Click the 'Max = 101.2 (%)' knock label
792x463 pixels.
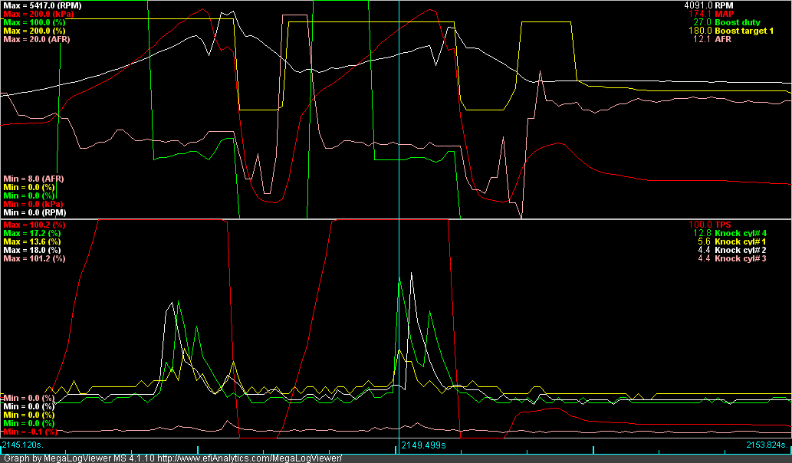point(35,258)
